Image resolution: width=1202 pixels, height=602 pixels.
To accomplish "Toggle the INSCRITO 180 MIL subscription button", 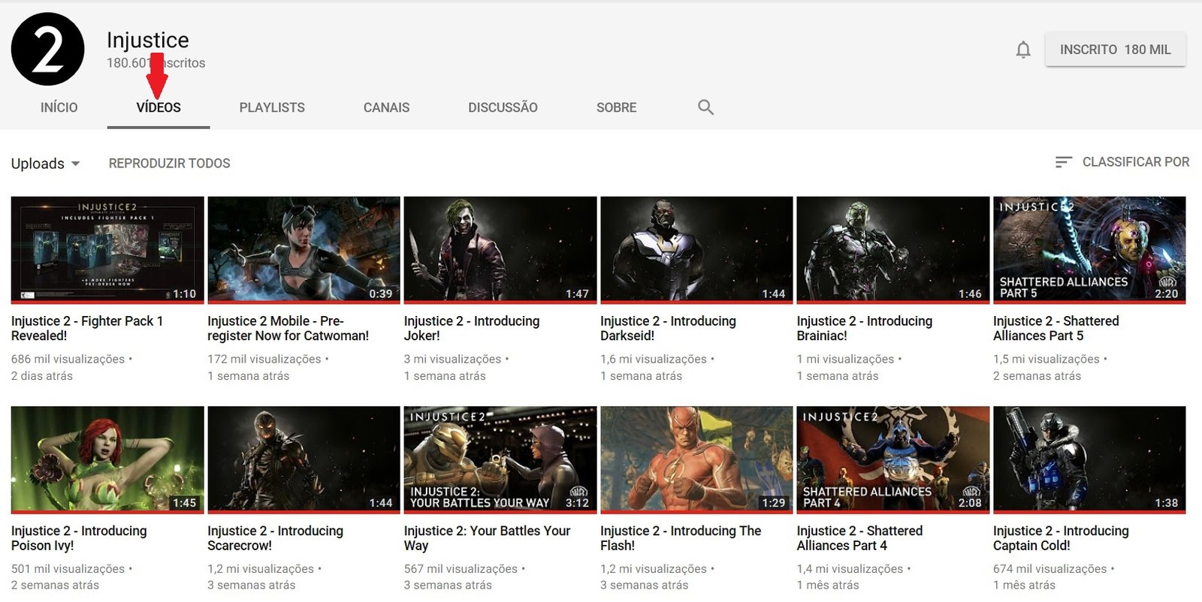I will tap(1115, 50).
